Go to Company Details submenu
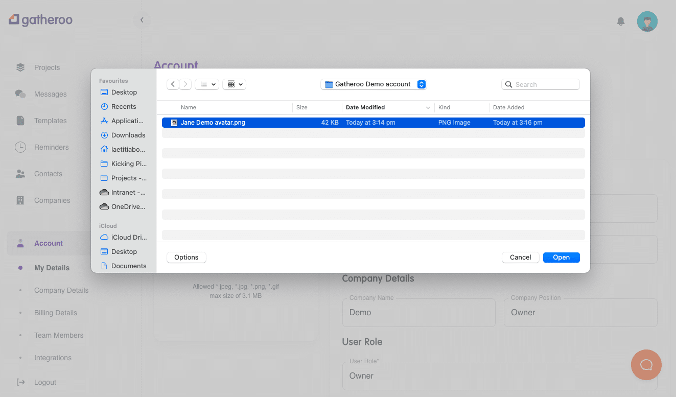 pos(61,290)
